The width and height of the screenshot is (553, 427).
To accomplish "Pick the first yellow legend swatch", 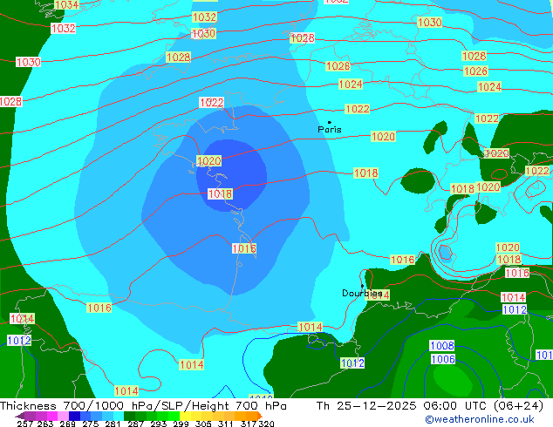I will [x=185, y=416].
